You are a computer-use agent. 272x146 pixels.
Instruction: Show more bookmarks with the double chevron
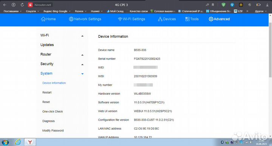click(x=247, y=11)
